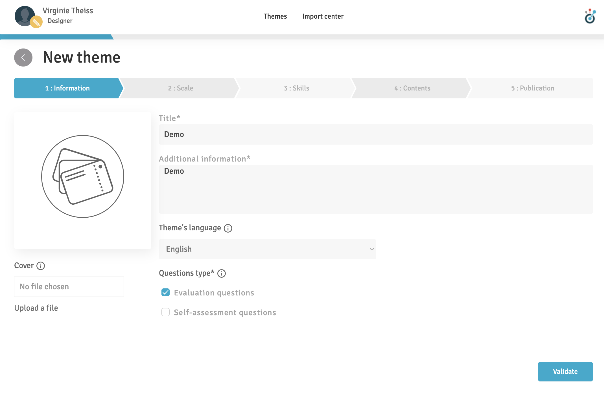Enable Self-assessment questions checkbox

coord(166,312)
